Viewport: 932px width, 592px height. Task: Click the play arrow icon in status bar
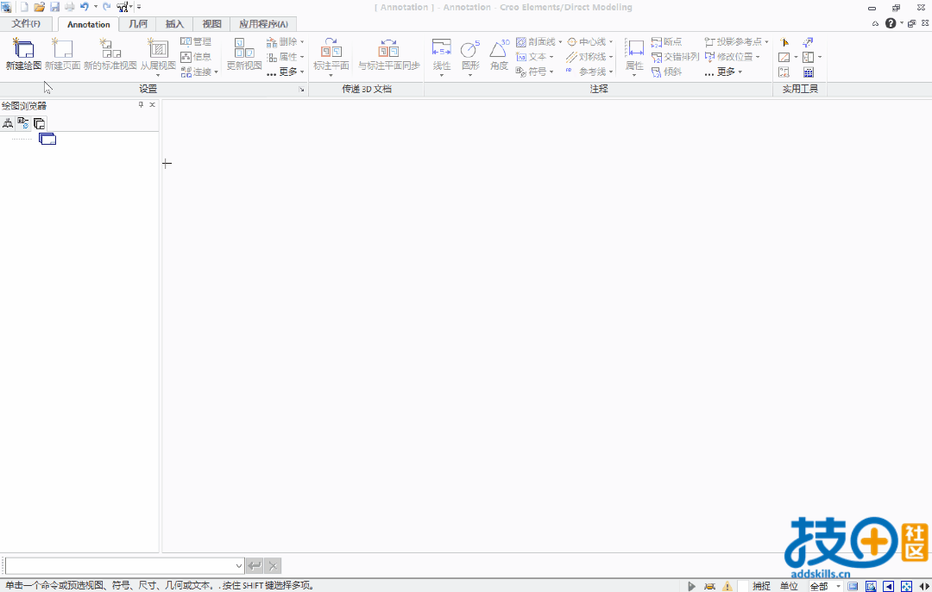pyautogui.click(x=691, y=586)
